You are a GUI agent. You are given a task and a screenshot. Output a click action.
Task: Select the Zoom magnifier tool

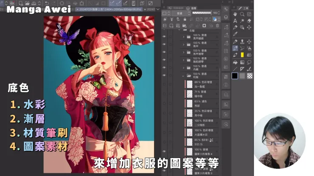[242, 14]
